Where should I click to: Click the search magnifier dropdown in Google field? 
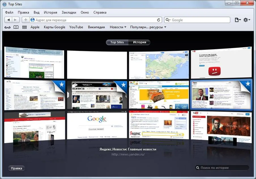click(168, 20)
